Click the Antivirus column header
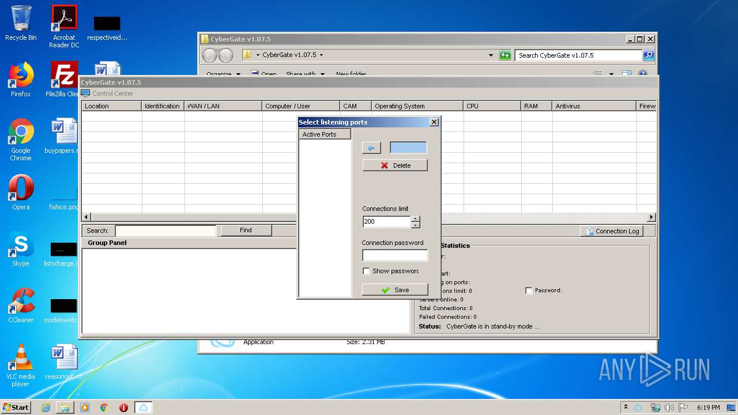 [594, 106]
